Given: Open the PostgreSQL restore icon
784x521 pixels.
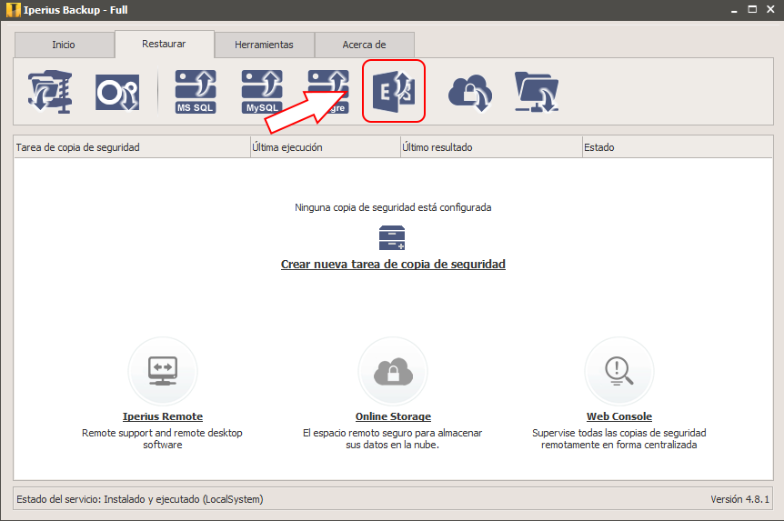Looking at the screenshot, I should pos(328,92).
